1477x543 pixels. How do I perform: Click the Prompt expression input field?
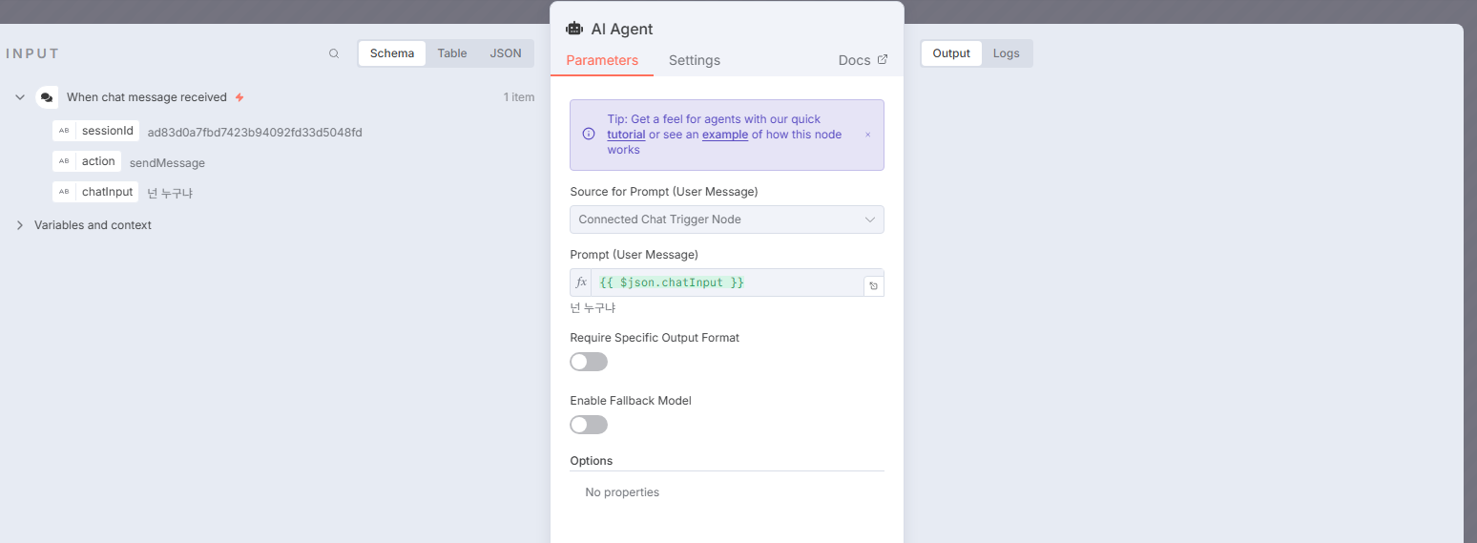pos(727,282)
